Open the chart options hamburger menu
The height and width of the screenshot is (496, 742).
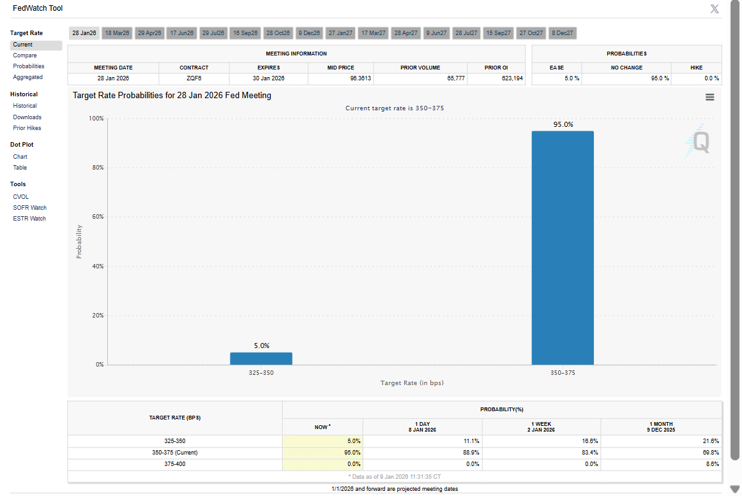[709, 97]
